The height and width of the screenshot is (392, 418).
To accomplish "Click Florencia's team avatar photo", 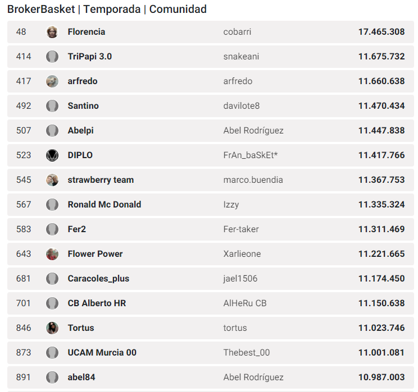I will coord(52,32).
